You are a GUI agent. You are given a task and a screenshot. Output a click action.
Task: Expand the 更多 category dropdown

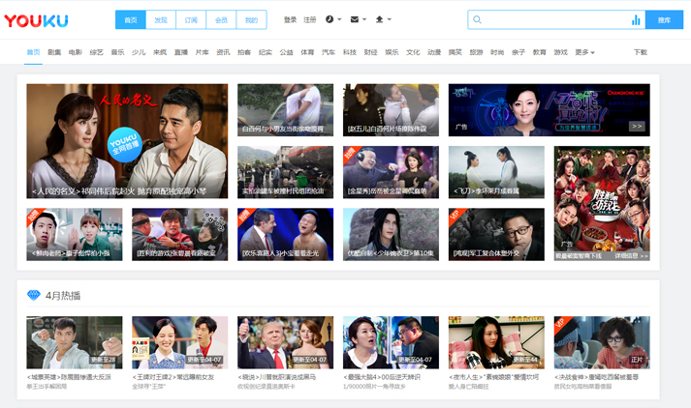click(x=584, y=52)
